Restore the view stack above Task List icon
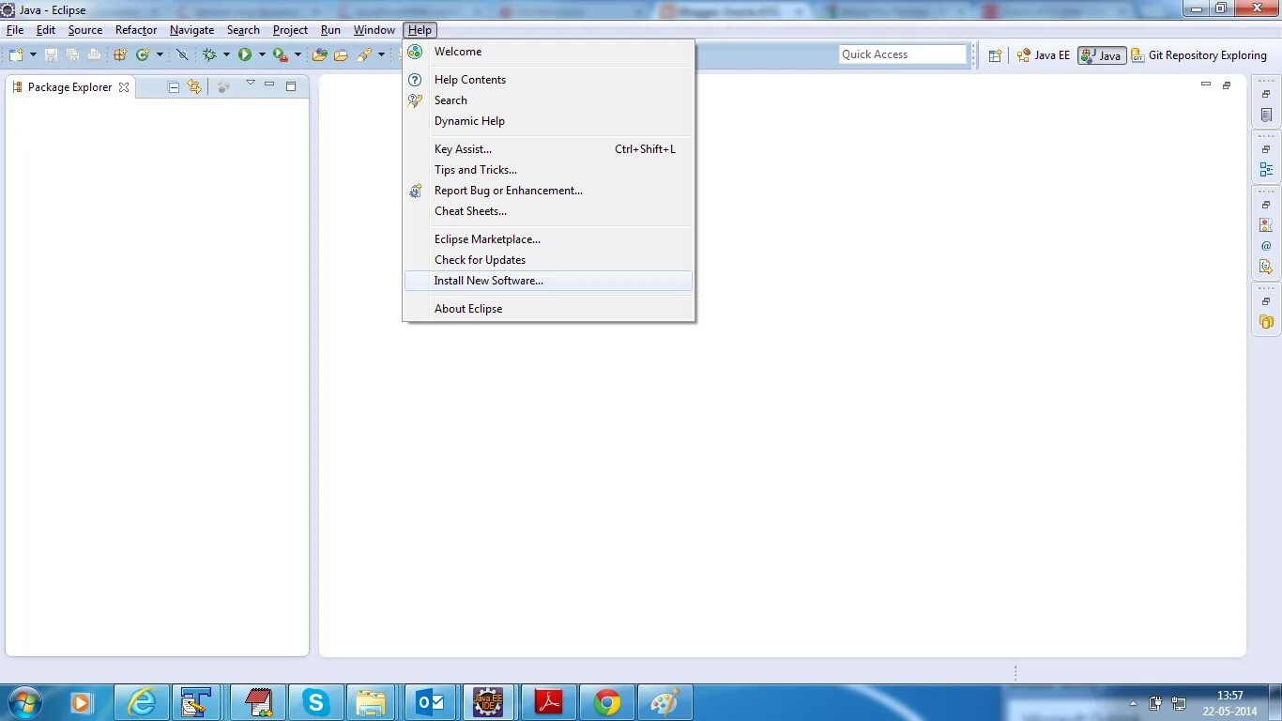The height and width of the screenshot is (721, 1282). (x=1266, y=94)
